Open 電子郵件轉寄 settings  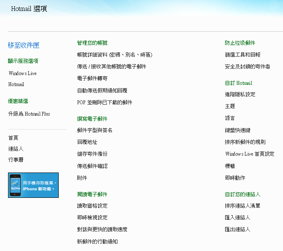92,78
